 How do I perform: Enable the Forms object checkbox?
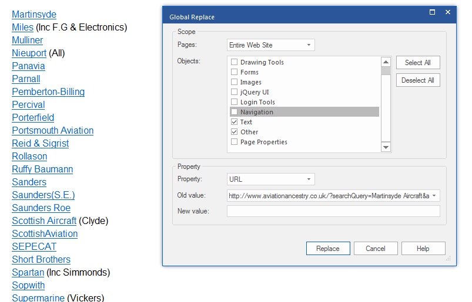[x=234, y=72]
